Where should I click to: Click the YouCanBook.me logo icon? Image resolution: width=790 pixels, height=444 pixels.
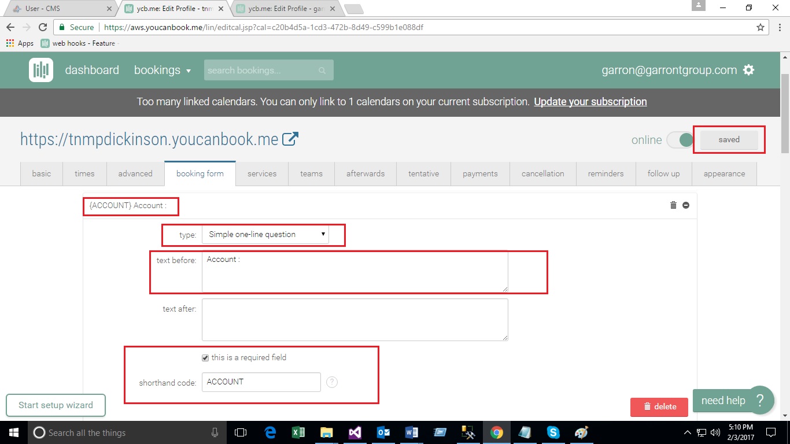[41, 70]
